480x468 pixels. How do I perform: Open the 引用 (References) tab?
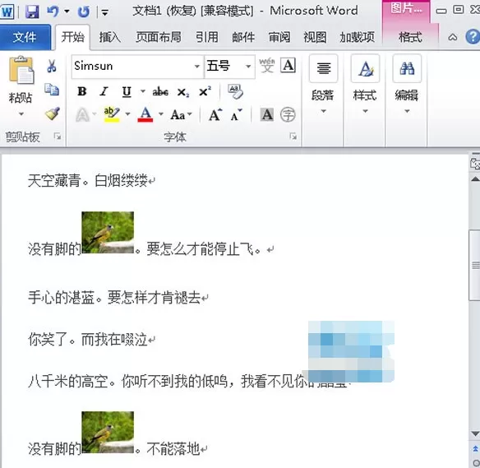[x=207, y=37]
